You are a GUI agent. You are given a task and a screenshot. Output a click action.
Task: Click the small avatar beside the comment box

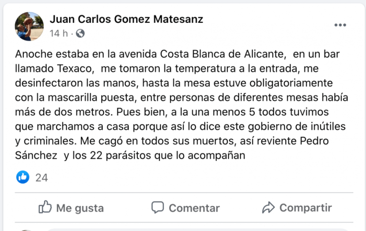pos(27,230)
